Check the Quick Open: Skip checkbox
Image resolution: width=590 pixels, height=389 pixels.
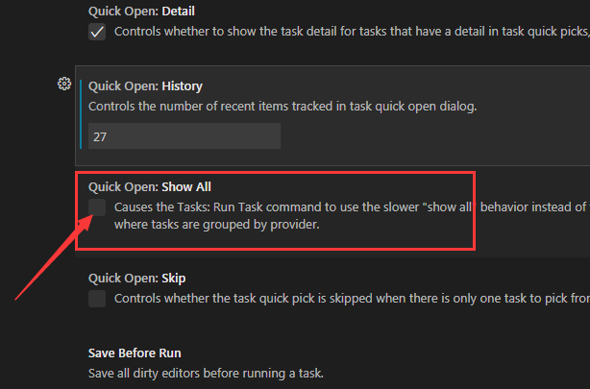pyautogui.click(x=97, y=299)
